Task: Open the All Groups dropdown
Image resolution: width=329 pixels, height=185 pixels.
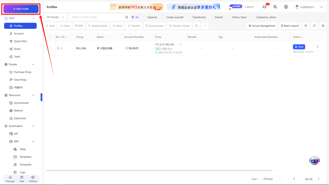Action: tap(55, 17)
